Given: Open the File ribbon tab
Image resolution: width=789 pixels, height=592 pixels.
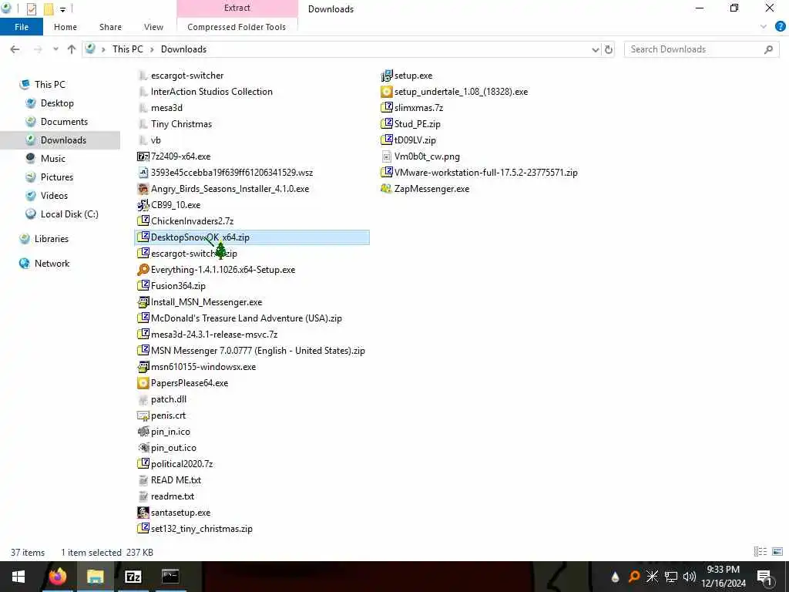Looking at the screenshot, I should coord(21,27).
